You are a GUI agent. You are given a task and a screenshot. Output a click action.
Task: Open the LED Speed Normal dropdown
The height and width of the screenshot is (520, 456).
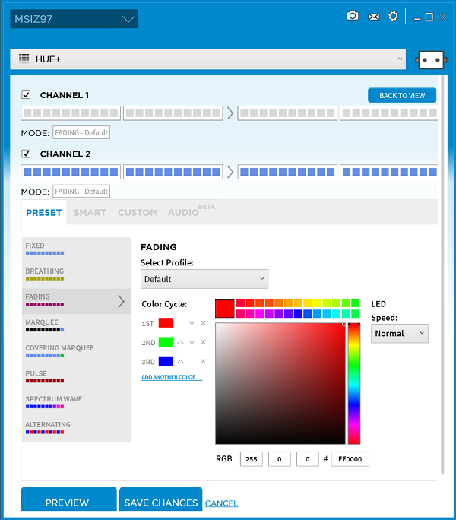(x=399, y=333)
